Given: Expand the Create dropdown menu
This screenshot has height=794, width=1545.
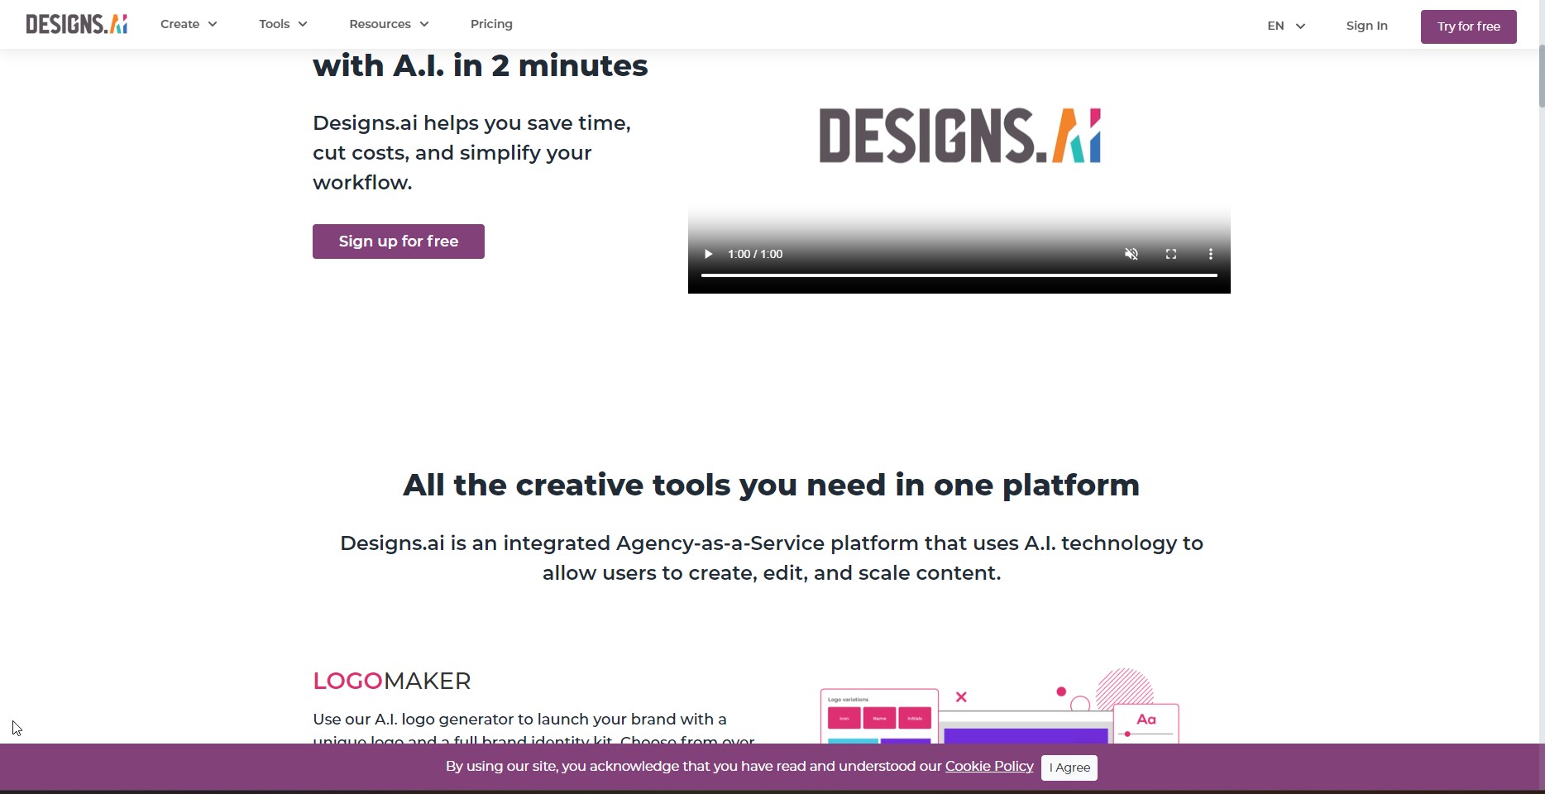Looking at the screenshot, I should tap(189, 24).
